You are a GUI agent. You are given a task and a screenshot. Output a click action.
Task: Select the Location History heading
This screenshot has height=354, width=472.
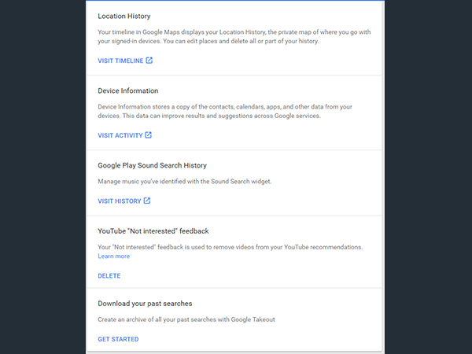(124, 16)
